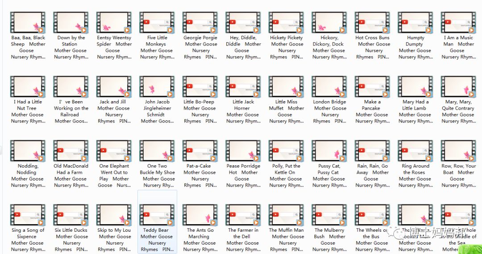Select the Jack and Jill video icon
Screen dimensions: 482x254
114,86
